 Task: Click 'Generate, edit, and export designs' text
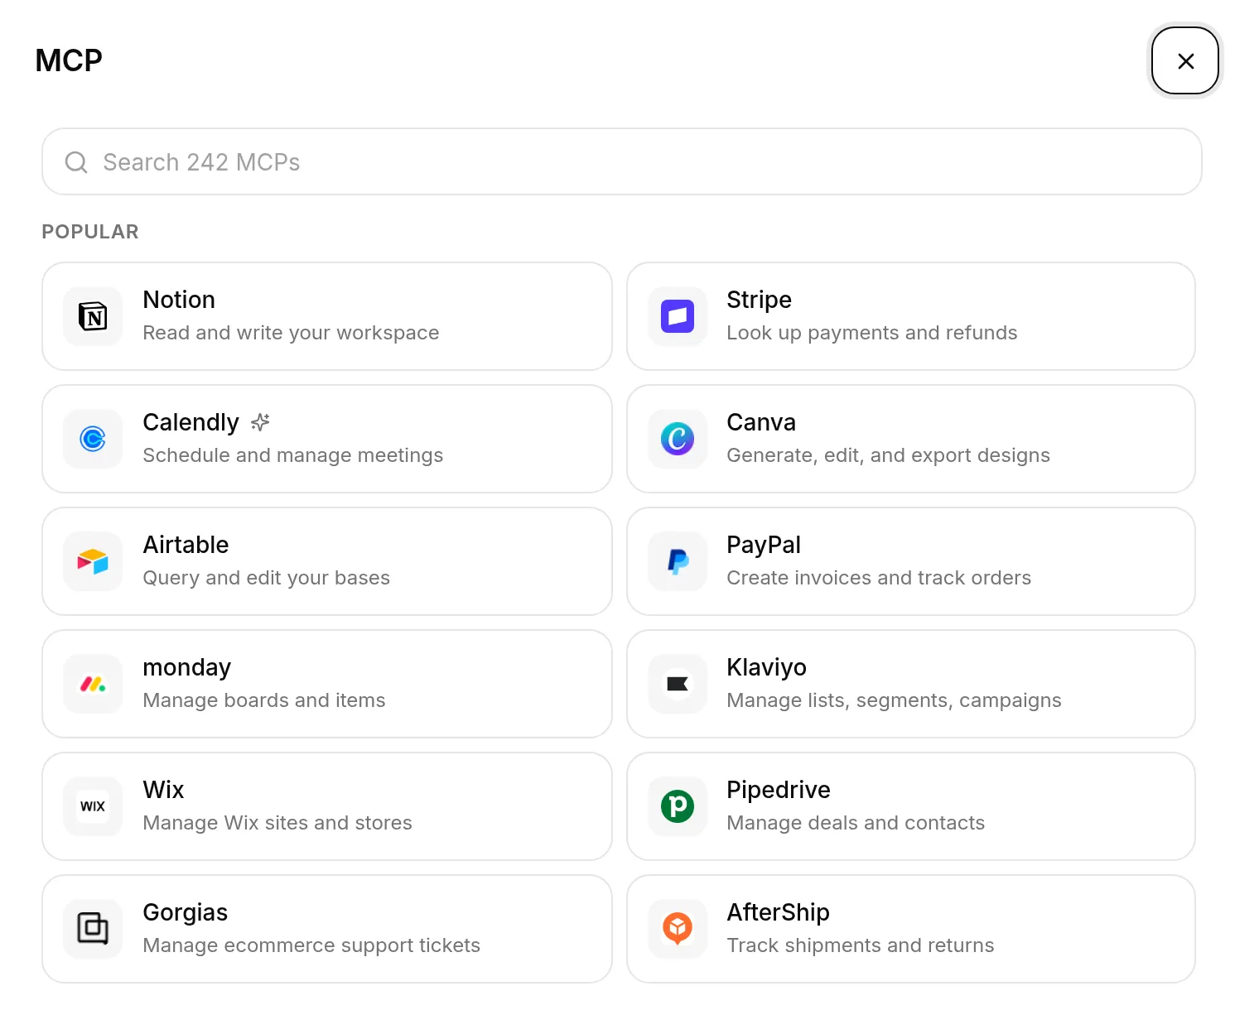[888, 455]
